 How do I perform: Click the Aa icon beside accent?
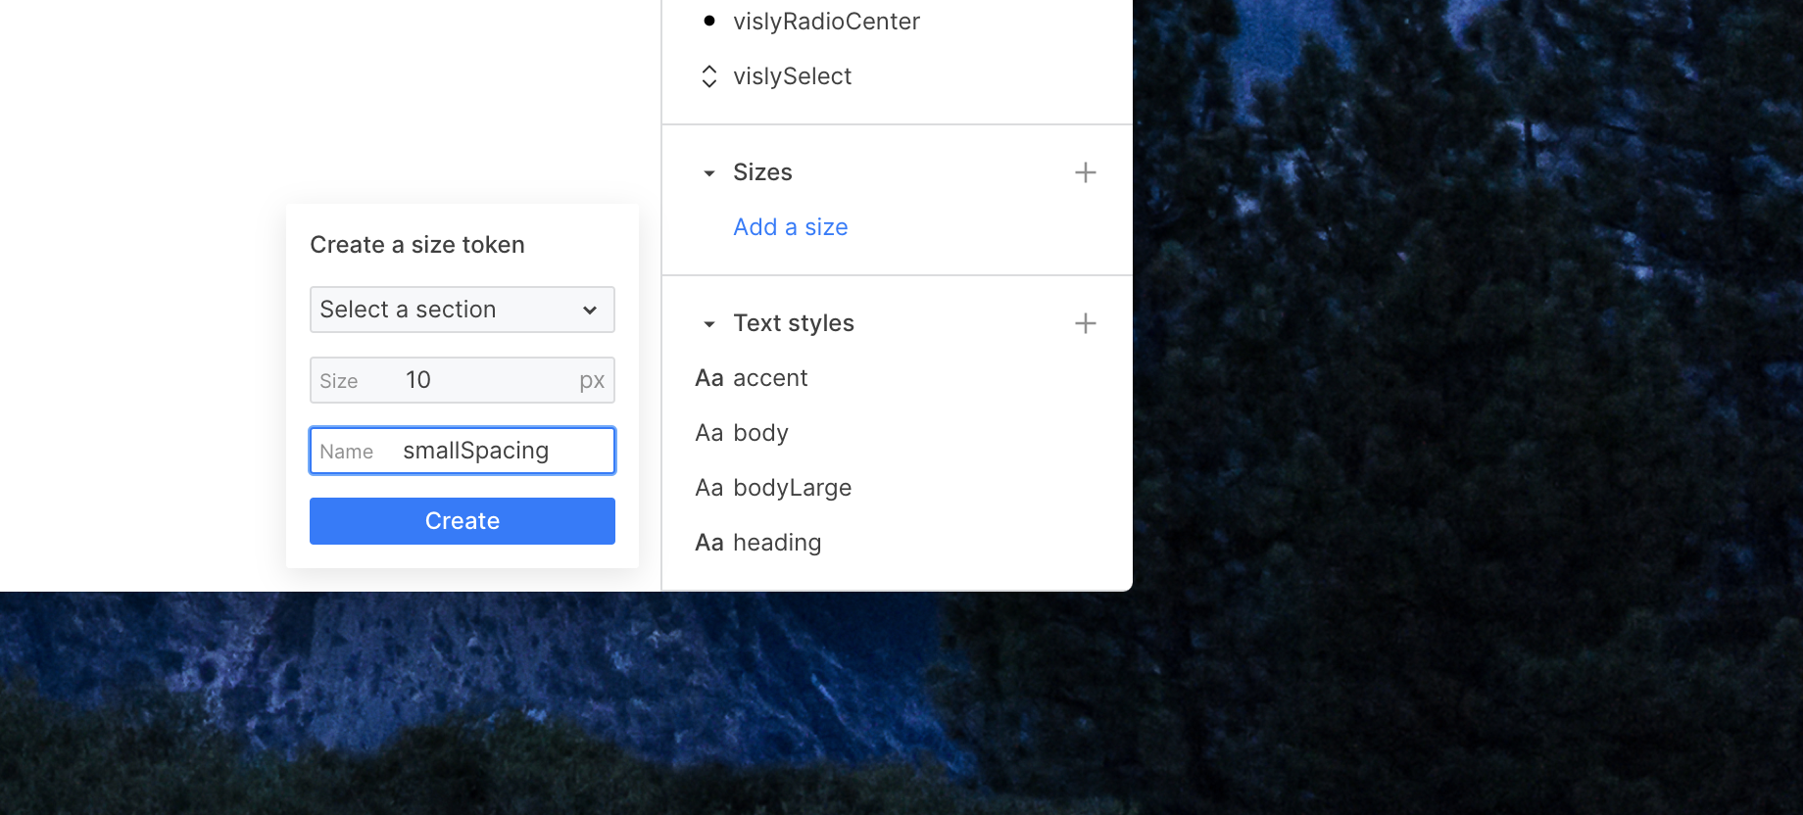709,378
